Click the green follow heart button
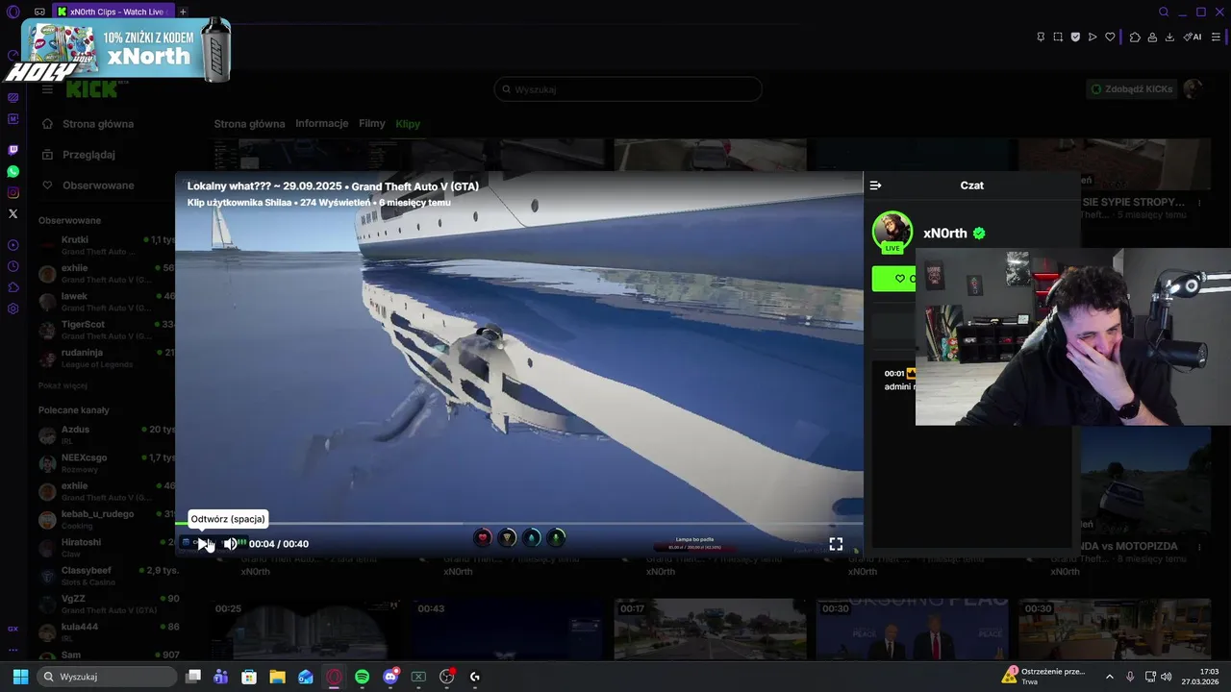The width and height of the screenshot is (1231, 692). tap(894, 279)
